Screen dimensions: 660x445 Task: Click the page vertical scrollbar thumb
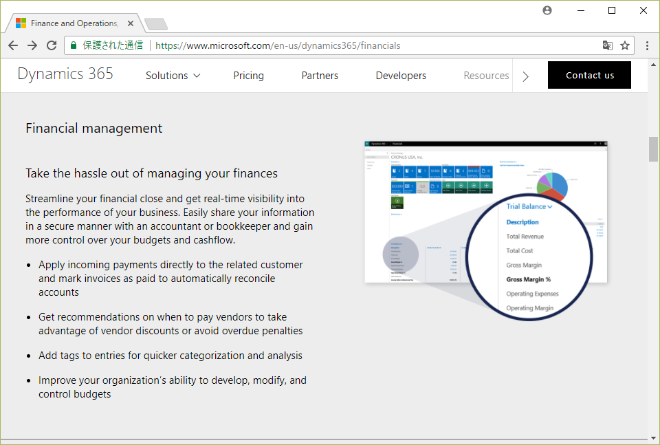[653, 149]
